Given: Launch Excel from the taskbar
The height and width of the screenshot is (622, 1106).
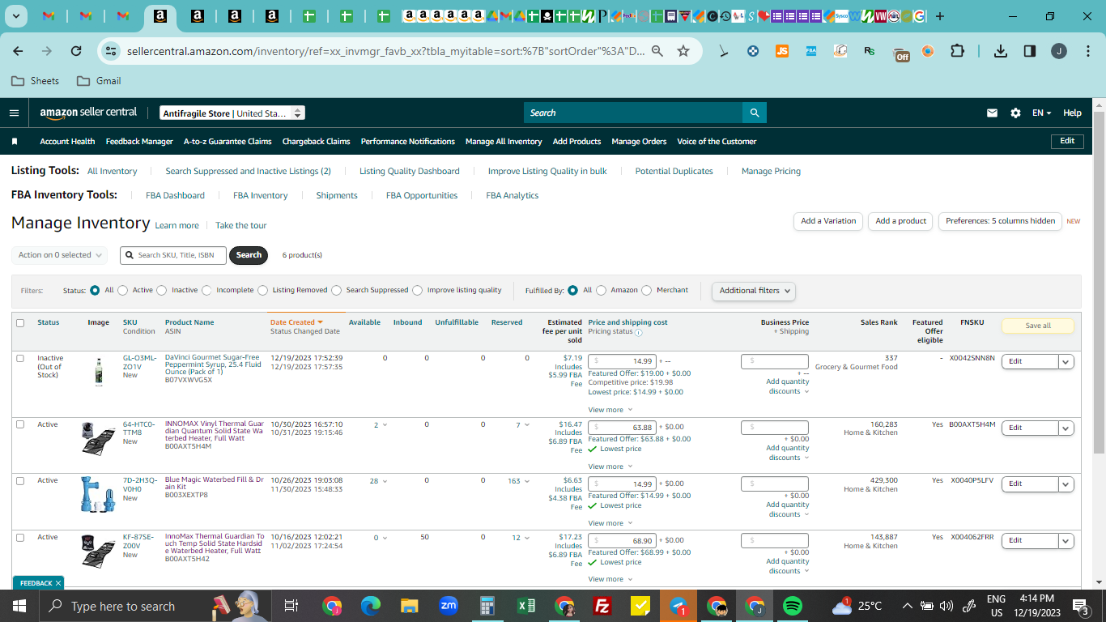Looking at the screenshot, I should pyautogui.click(x=526, y=606).
